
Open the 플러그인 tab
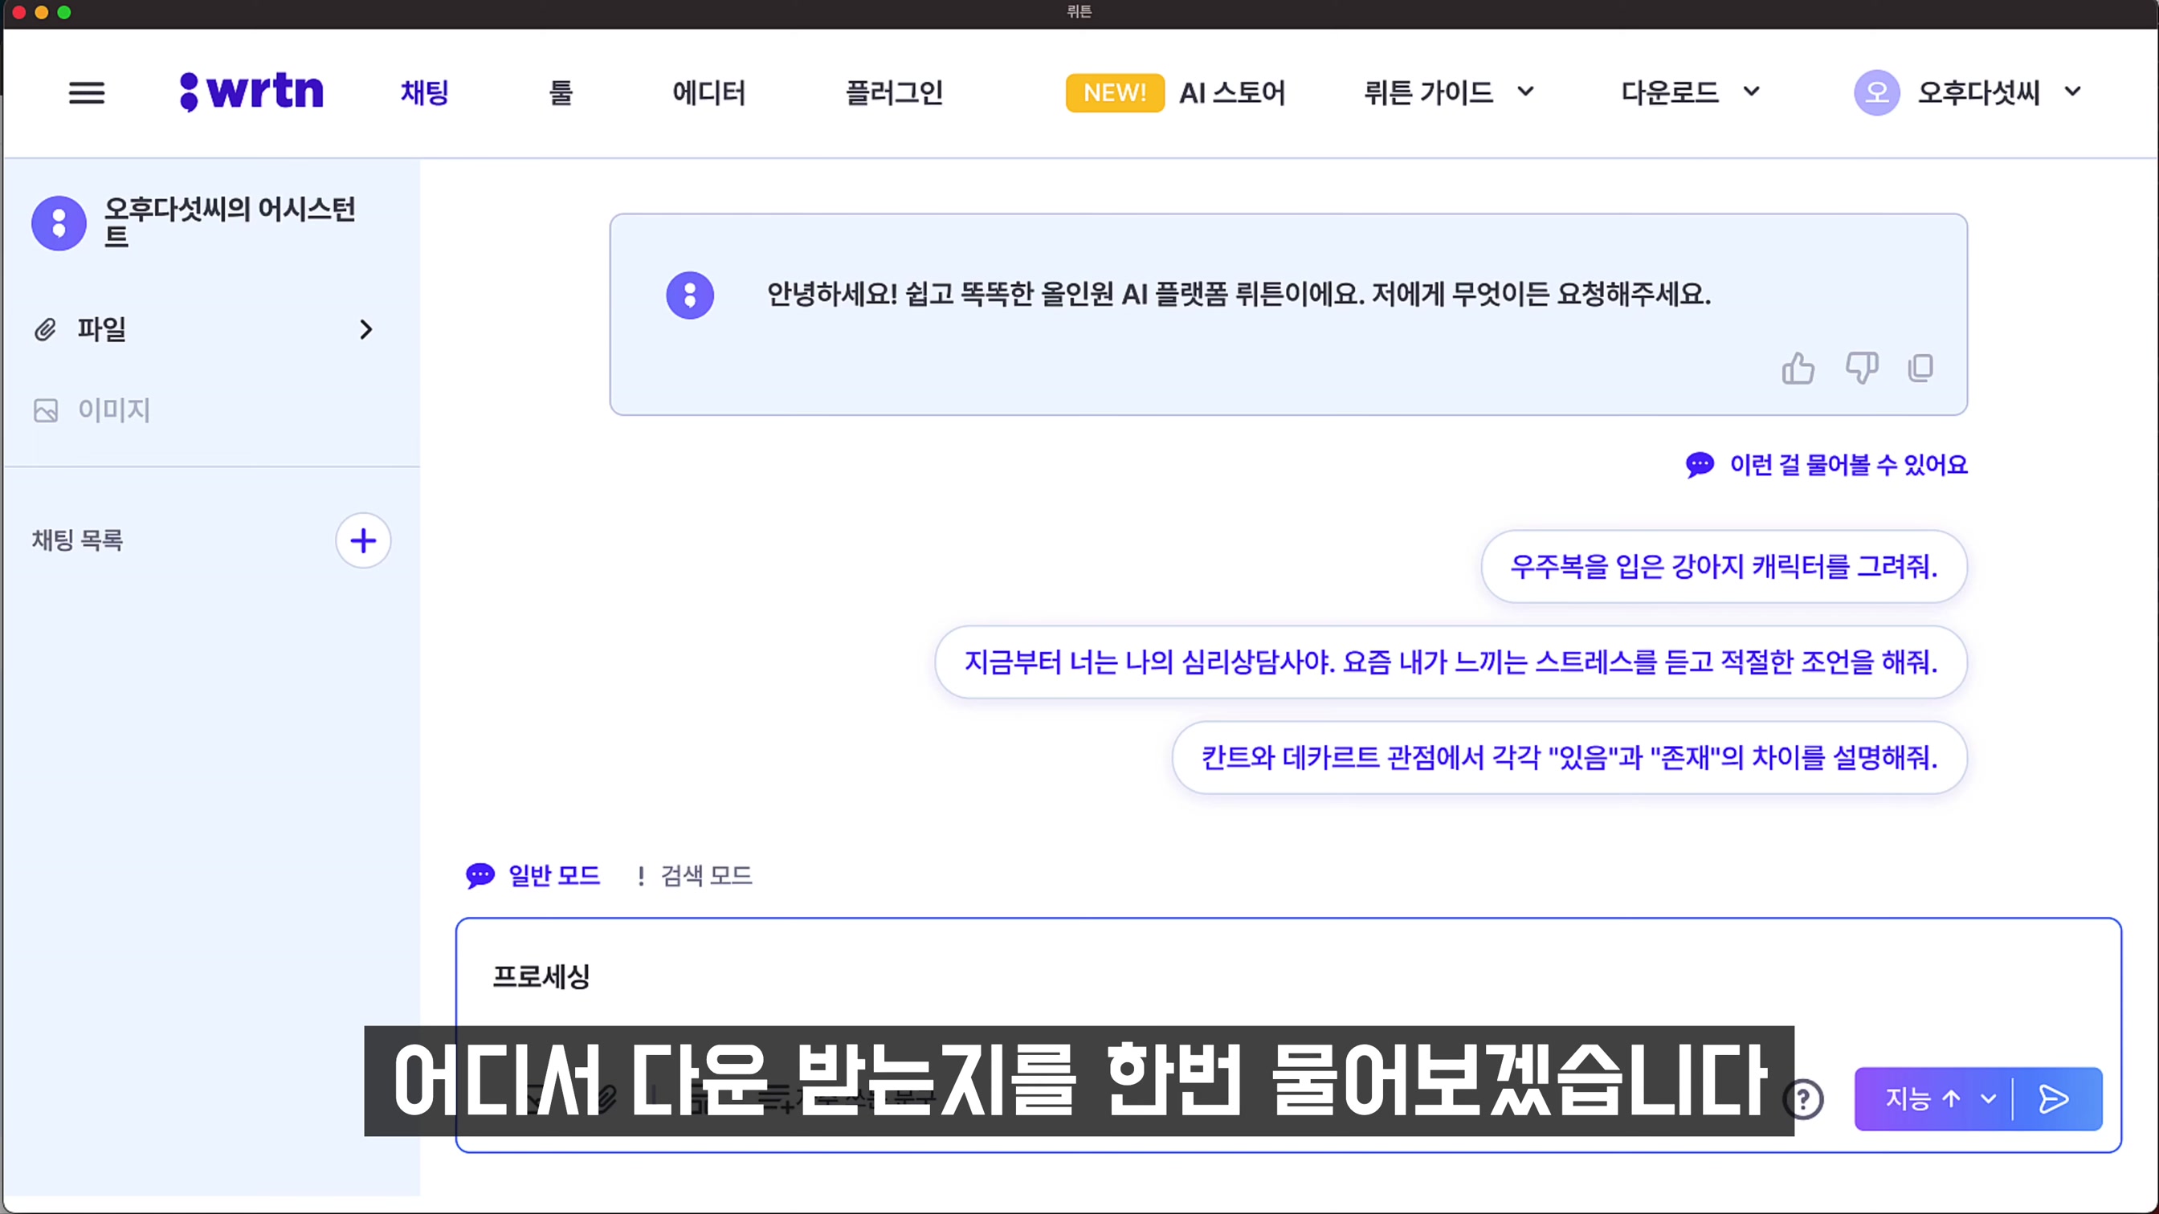pyautogui.click(x=894, y=92)
